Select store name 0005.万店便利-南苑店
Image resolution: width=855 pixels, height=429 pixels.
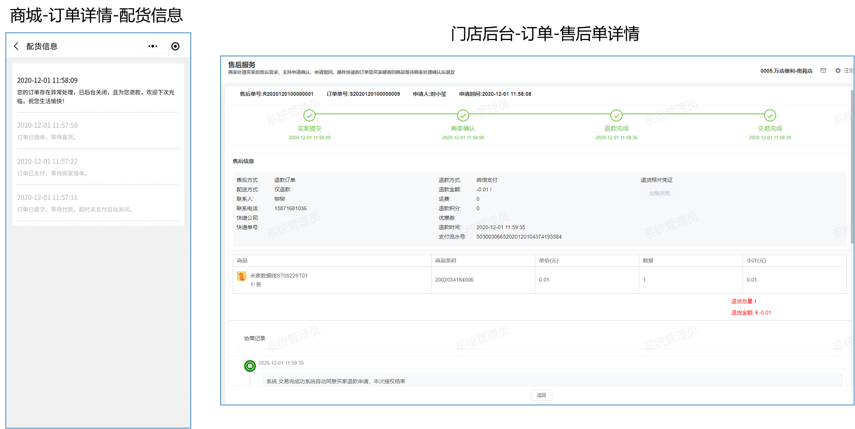[x=786, y=71]
